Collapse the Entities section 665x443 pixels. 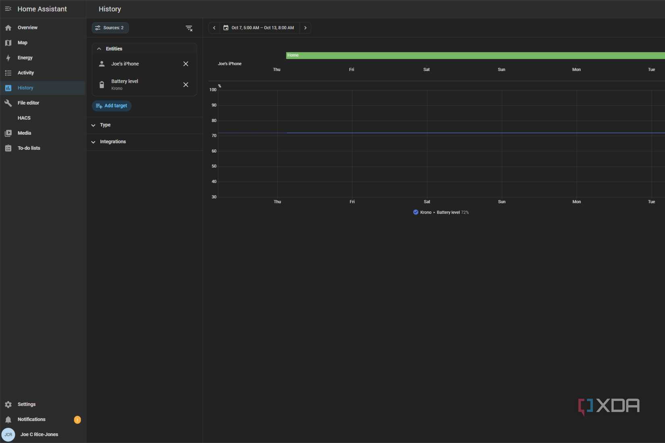click(144, 49)
